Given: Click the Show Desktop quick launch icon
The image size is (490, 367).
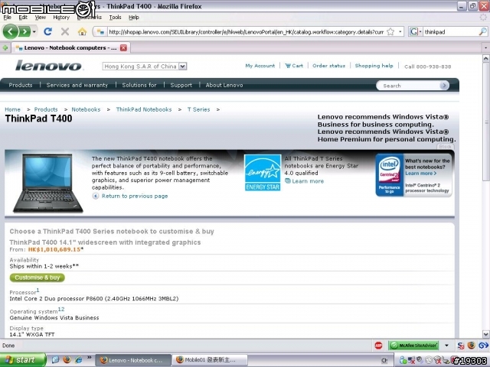Looking at the screenshot, I should (x=55, y=360).
